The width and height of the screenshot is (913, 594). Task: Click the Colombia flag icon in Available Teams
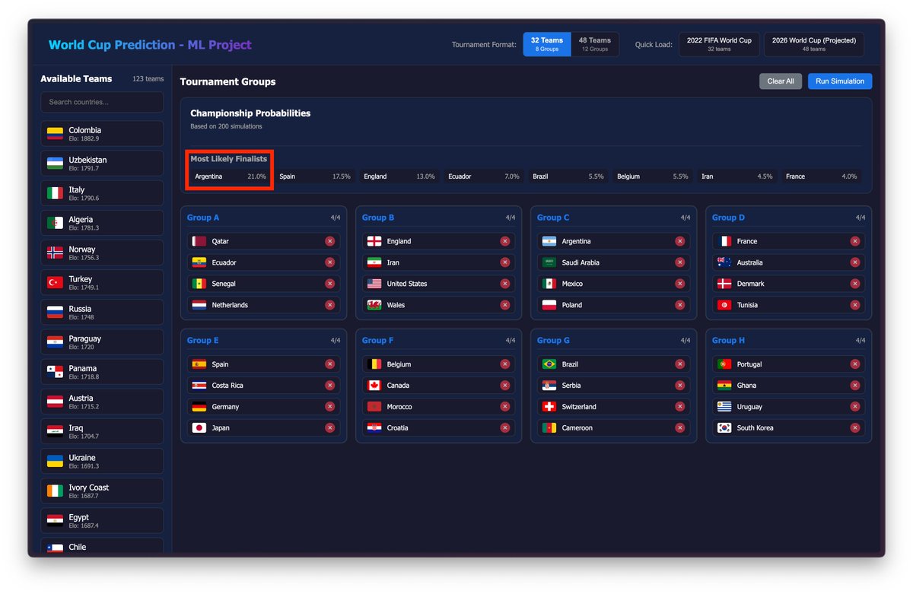tap(55, 134)
